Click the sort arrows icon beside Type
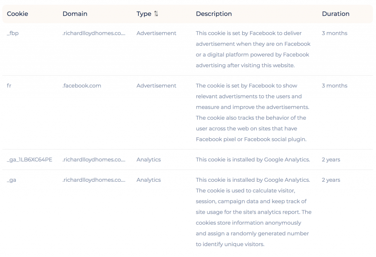The height and width of the screenshot is (257, 376). (x=156, y=14)
